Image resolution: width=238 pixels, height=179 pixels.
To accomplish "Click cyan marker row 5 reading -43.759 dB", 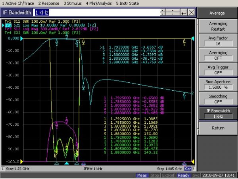I will pyautogui.click(x=132, y=62).
